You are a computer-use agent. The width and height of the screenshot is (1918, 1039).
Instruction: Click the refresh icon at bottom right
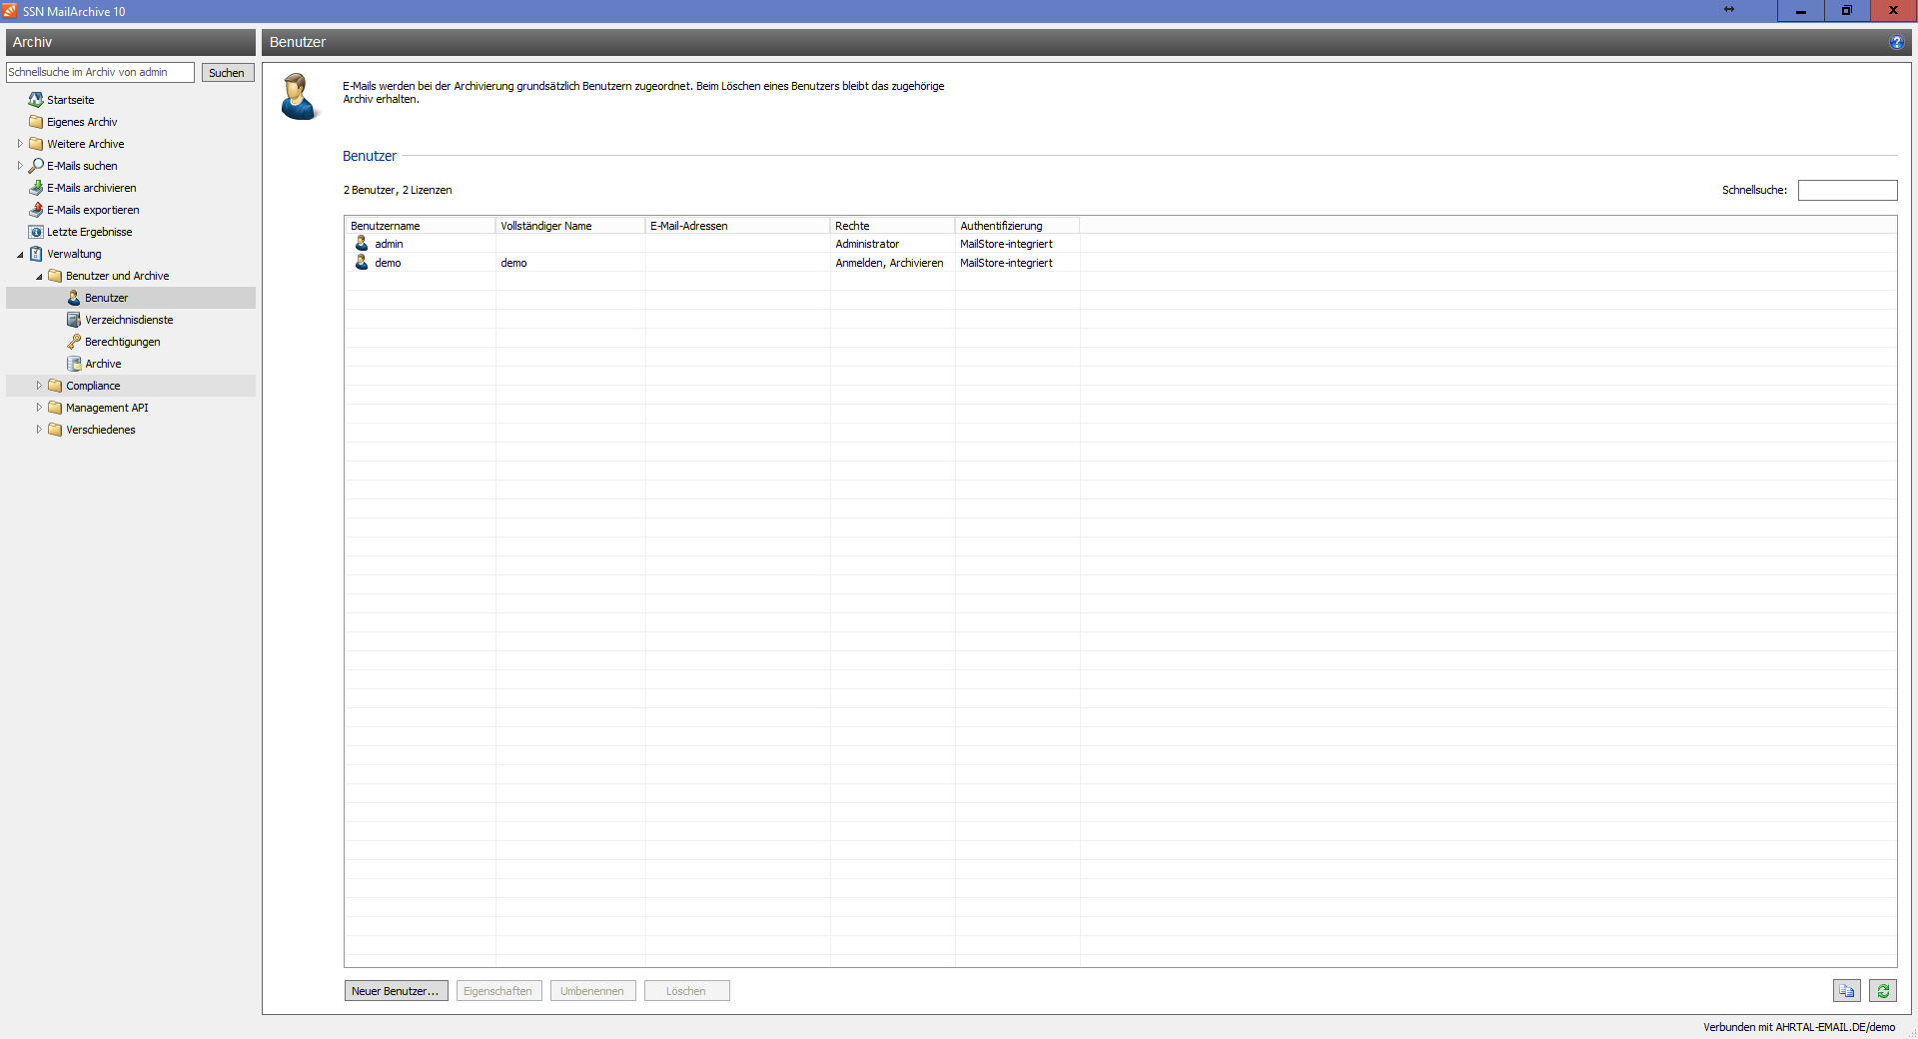coord(1883,991)
